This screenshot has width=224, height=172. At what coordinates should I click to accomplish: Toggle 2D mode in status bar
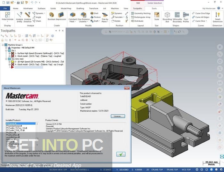click(148, 169)
